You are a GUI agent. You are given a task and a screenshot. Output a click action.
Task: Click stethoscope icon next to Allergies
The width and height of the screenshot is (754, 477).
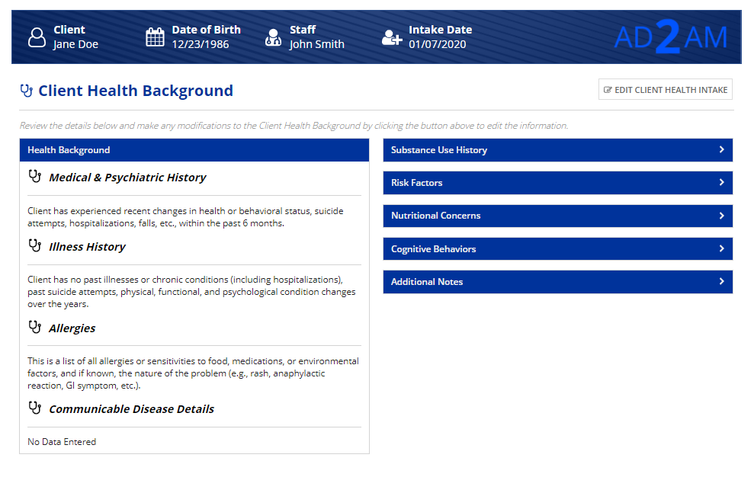coord(34,328)
